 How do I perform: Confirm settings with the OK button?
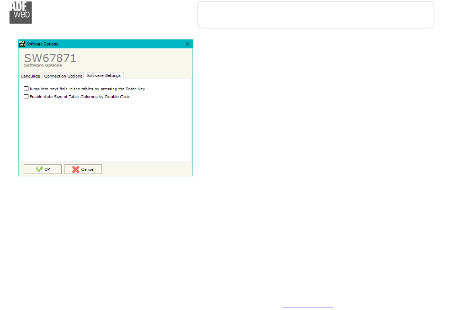click(x=43, y=169)
